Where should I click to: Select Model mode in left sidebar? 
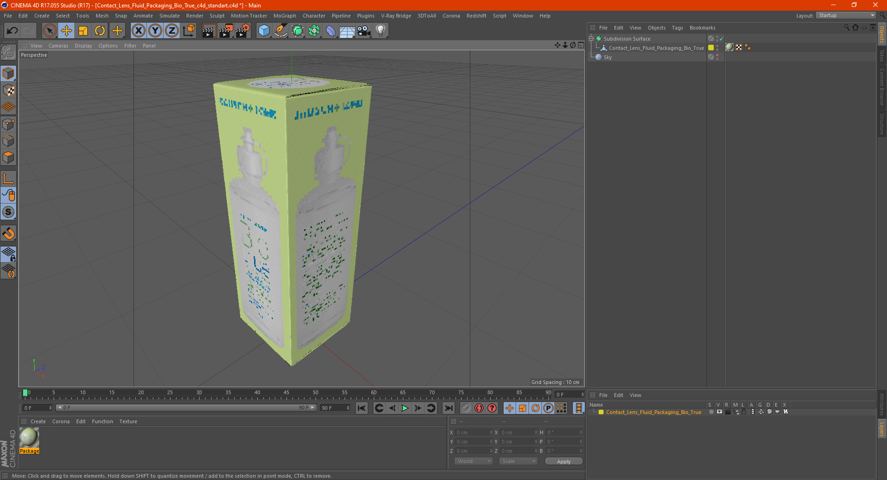pyautogui.click(x=9, y=74)
